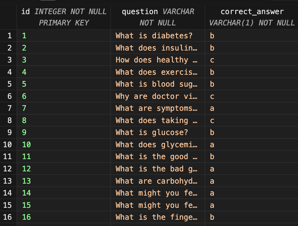298x226 pixels.
Task: Click the correct_answer cell in row 12
Action: (x=252, y=169)
